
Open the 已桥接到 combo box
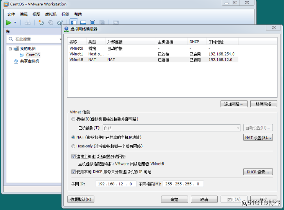172,128
